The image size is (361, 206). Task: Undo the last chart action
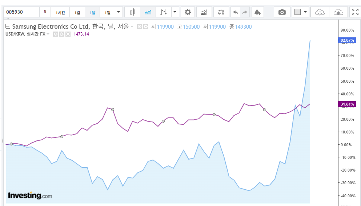click(235, 12)
